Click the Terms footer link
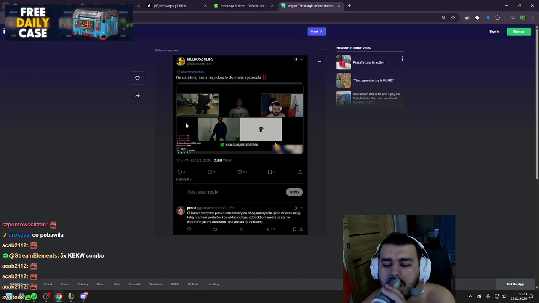 [65, 284]
